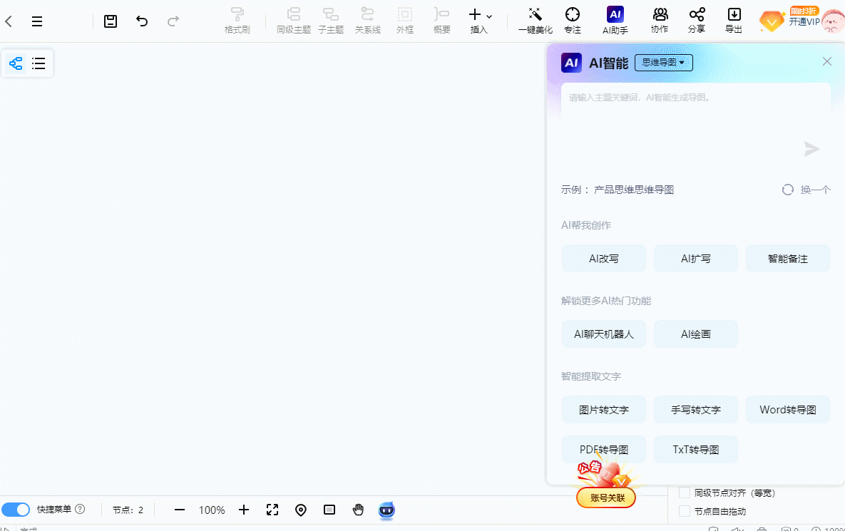Image resolution: width=845 pixels, height=531 pixels.
Task: Add a 子主题 subtopic
Action: coord(331,21)
